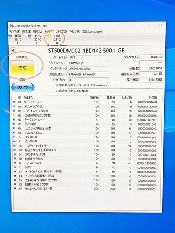Select the yellow caution D: drive icon
The height and width of the screenshot is (233, 175).
tap(49, 36)
